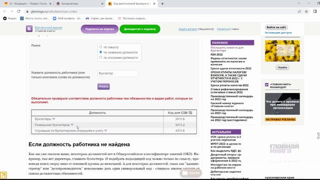
Task: Expand the Помощники бухгалтеров row arrow
Action: pos(72,124)
